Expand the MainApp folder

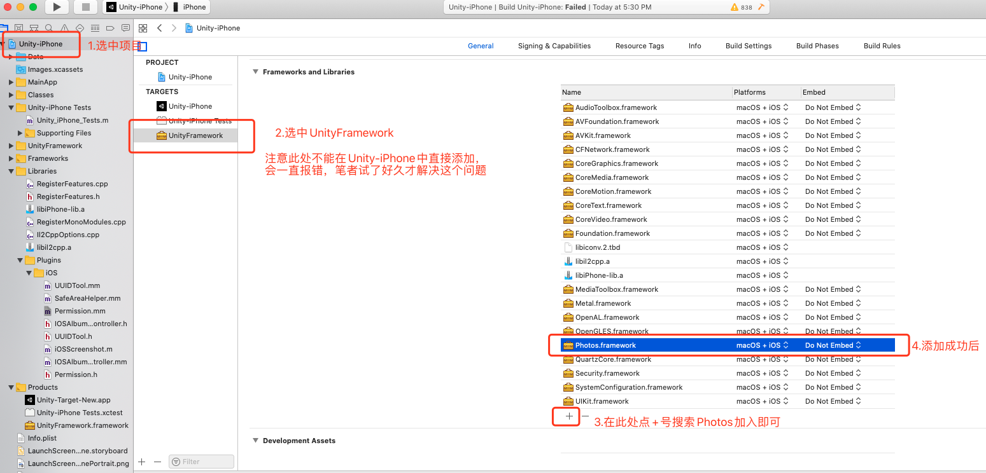[11, 82]
